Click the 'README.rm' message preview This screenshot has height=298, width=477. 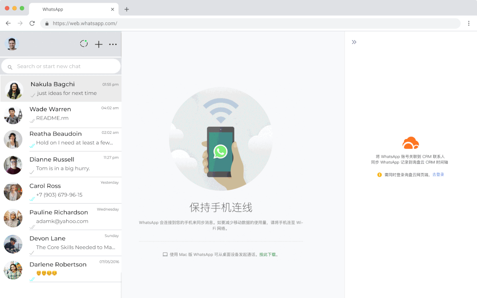click(52, 118)
